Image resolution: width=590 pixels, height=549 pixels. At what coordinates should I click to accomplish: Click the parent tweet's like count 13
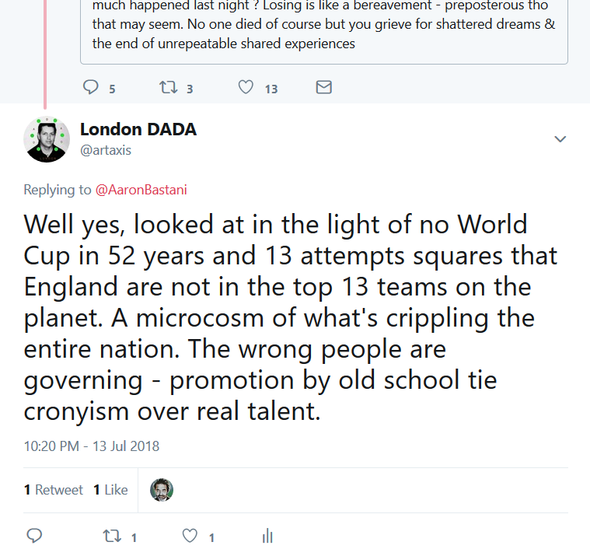click(x=271, y=89)
